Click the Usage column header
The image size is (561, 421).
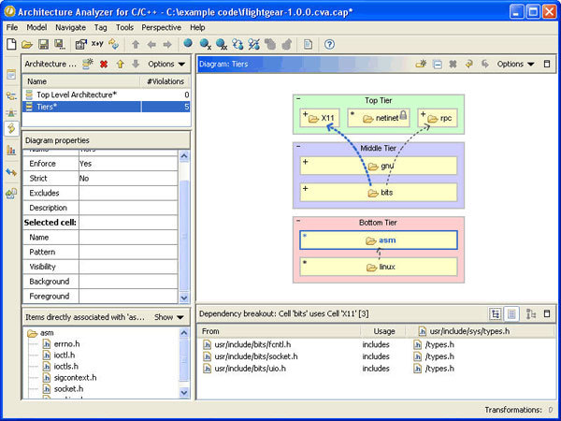383,331
